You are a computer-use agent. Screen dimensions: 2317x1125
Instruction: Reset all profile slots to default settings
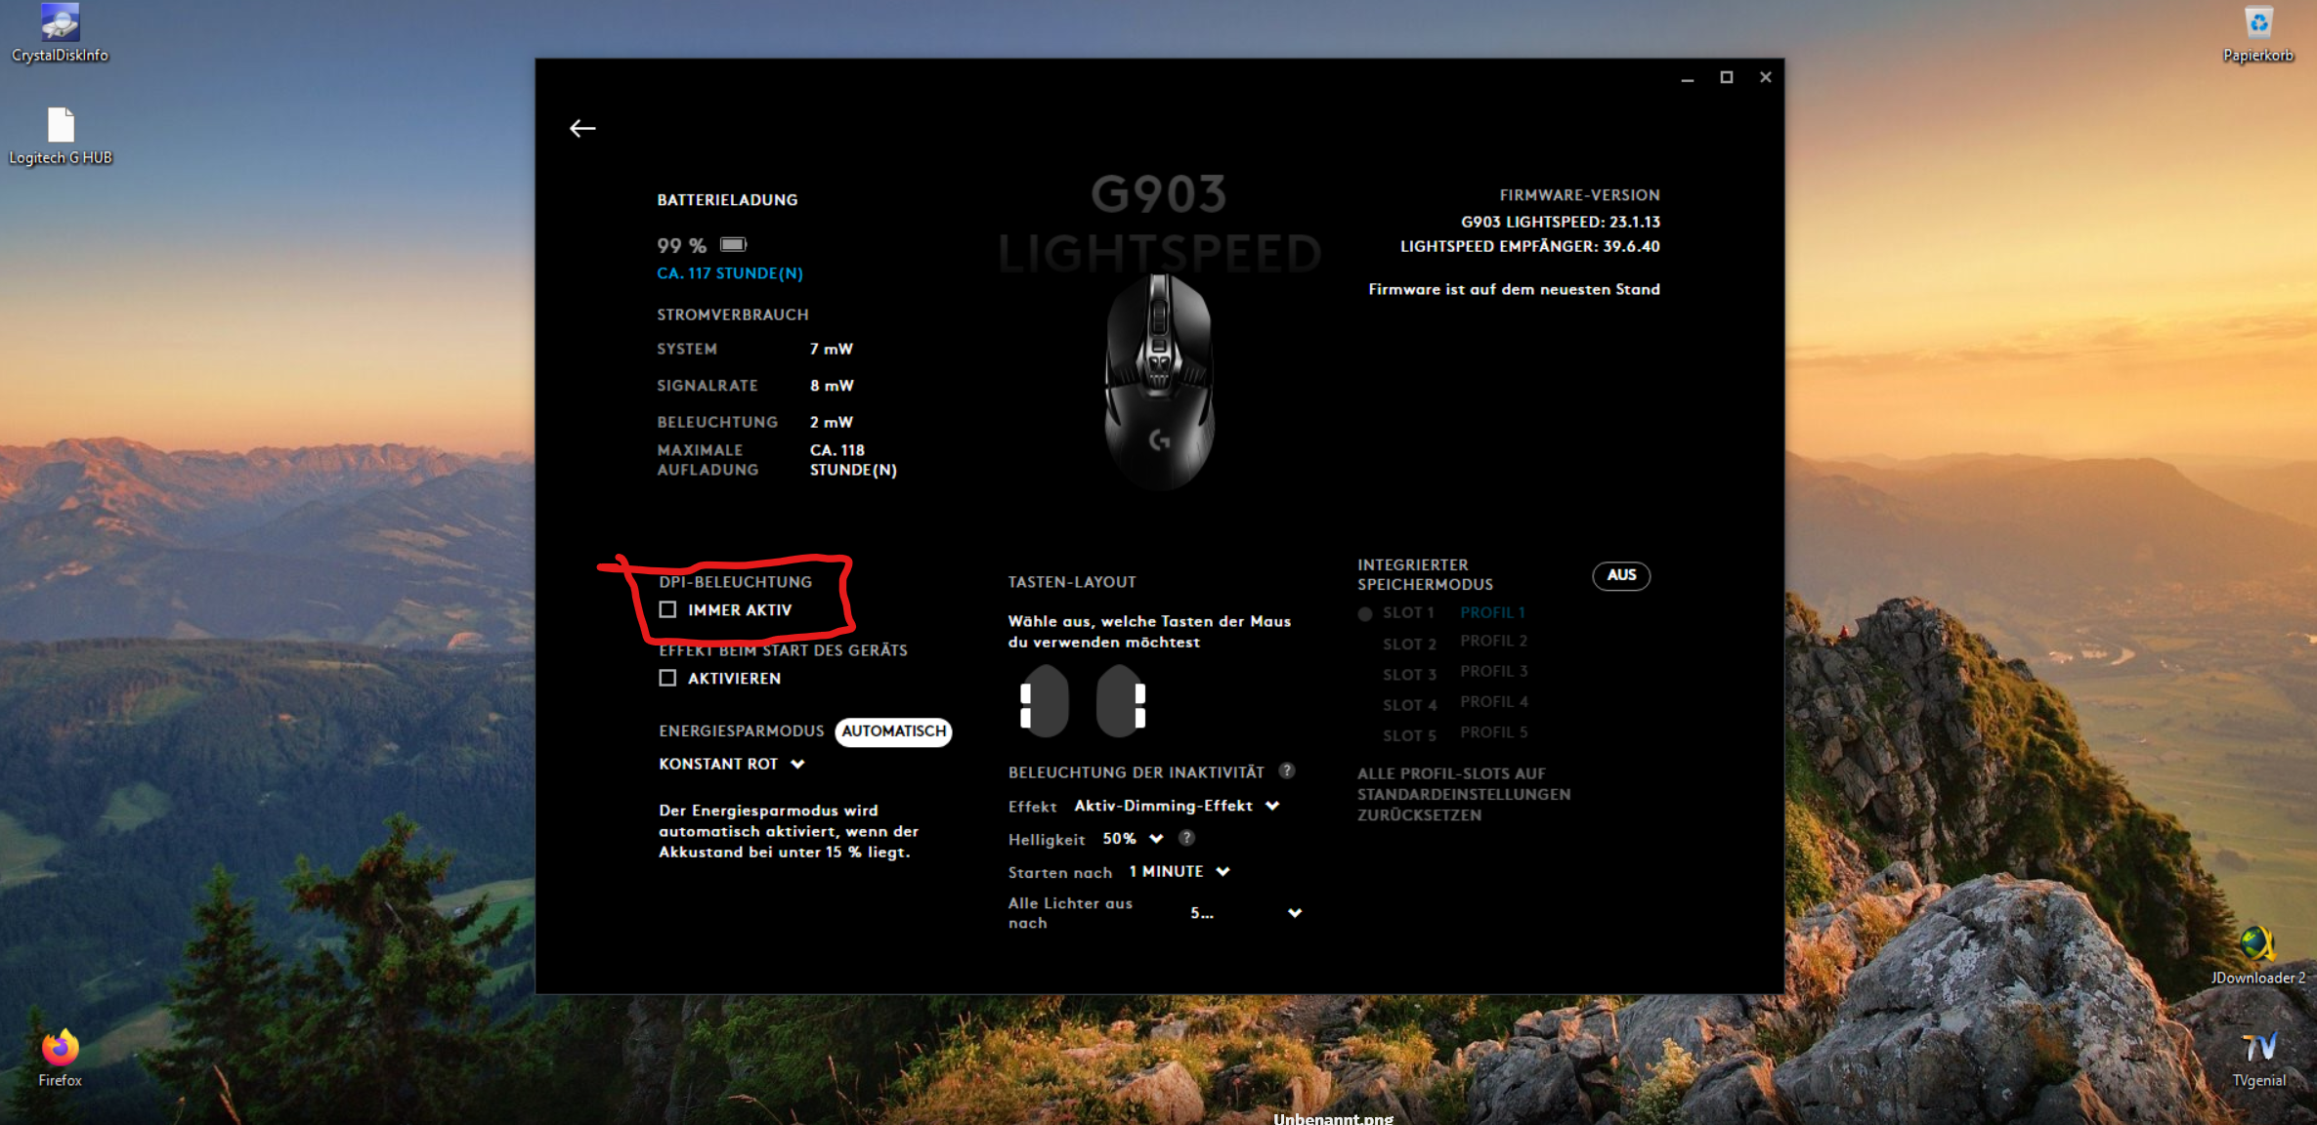click(x=1463, y=794)
